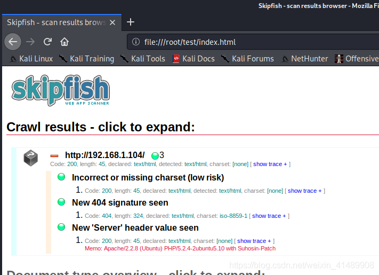Show trace for the Code 404 entry
The height and width of the screenshot is (275, 379).
(269, 216)
